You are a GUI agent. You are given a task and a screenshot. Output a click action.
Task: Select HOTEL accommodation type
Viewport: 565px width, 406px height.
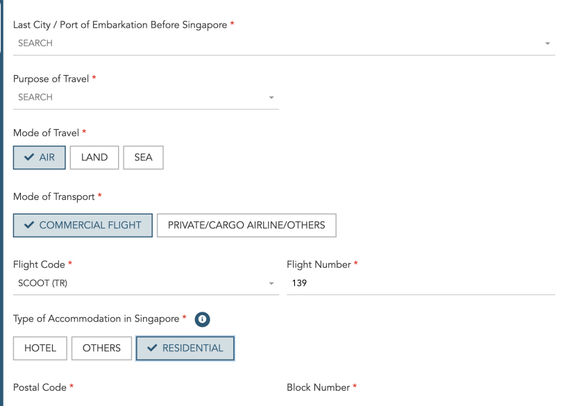click(40, 348)
